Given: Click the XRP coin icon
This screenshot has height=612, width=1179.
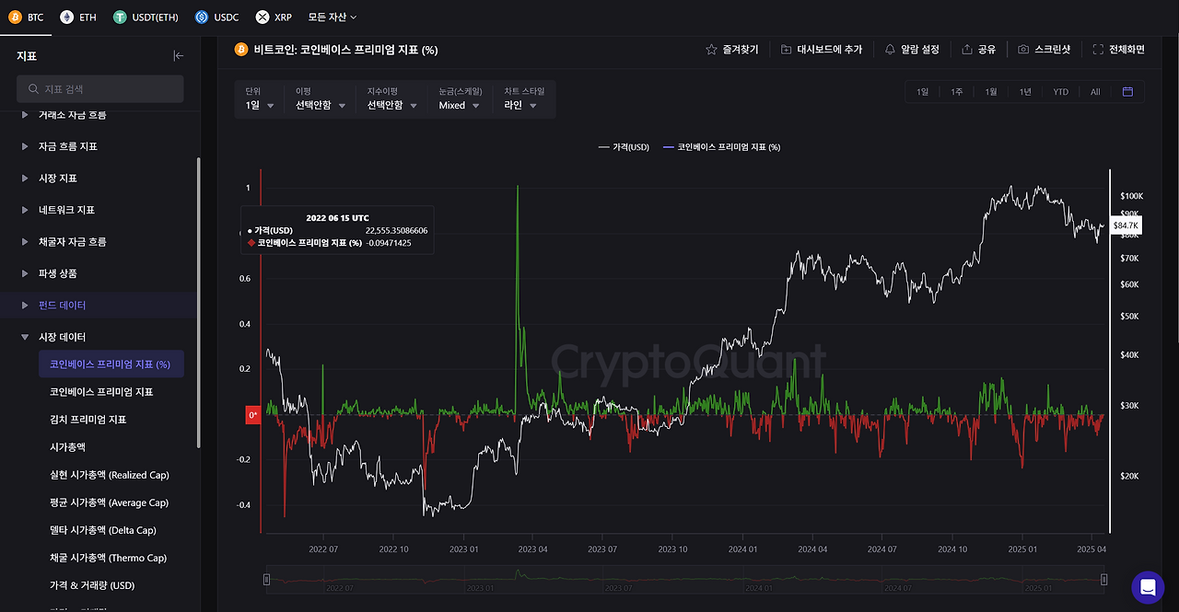Looking at the screenshot, I should click(x=263, y=17).
